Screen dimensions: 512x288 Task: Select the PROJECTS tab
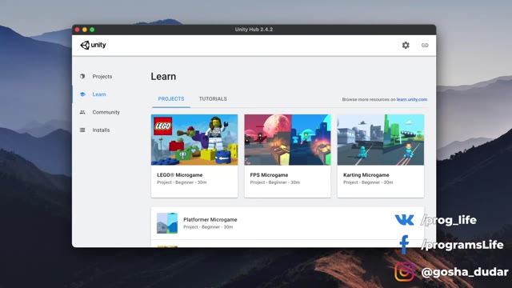click(171, 99)
